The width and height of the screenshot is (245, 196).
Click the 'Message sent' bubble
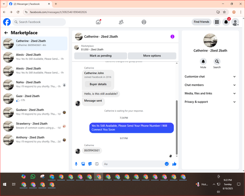pos(93,101)
